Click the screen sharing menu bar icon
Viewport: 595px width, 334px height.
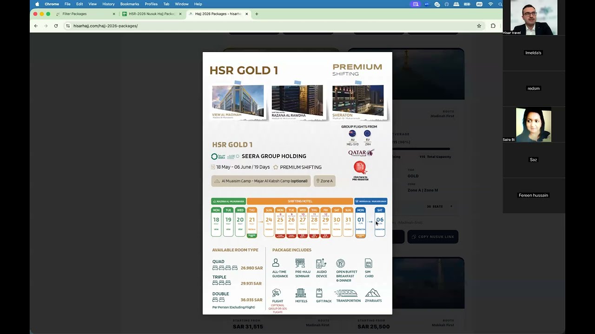coord(416,4)
